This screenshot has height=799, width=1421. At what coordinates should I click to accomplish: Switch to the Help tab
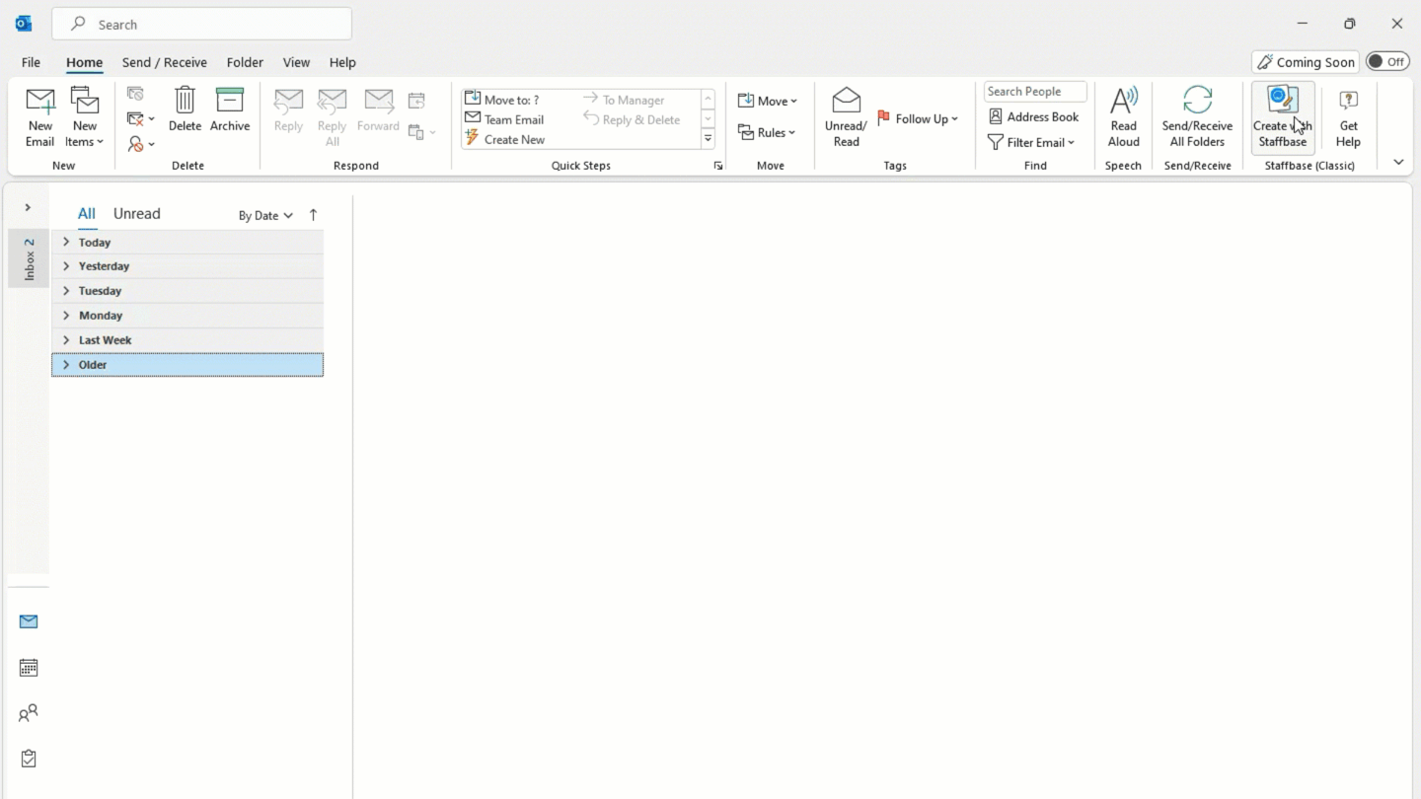click(x=342, y=62)
